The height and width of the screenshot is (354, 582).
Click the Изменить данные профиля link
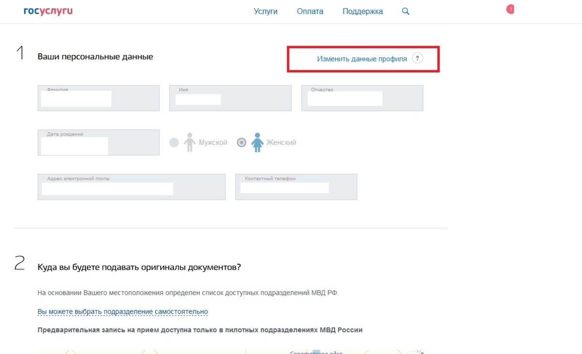coord(362,59)
